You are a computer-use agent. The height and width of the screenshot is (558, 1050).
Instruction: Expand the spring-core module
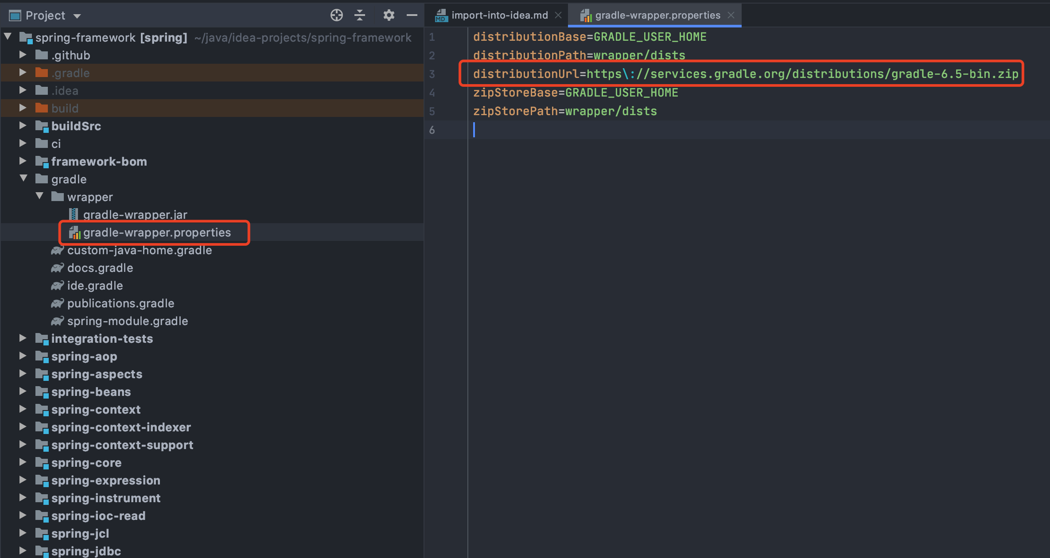[23, 462]
